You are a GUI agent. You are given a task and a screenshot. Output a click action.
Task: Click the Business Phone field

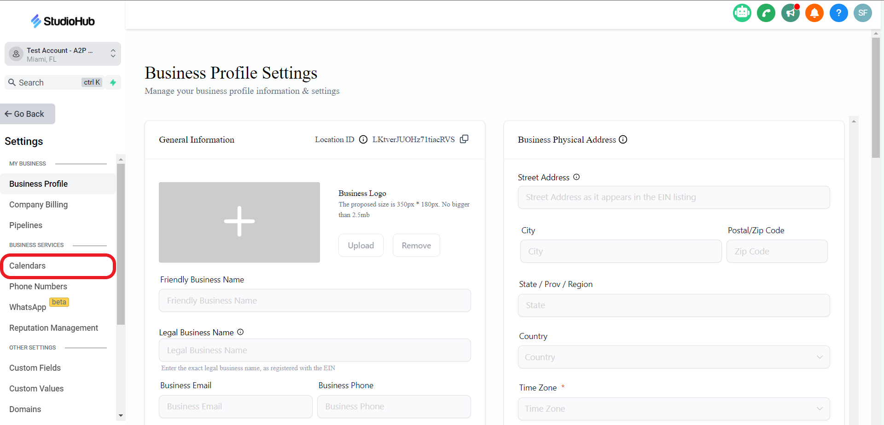(x=394, y=407)
